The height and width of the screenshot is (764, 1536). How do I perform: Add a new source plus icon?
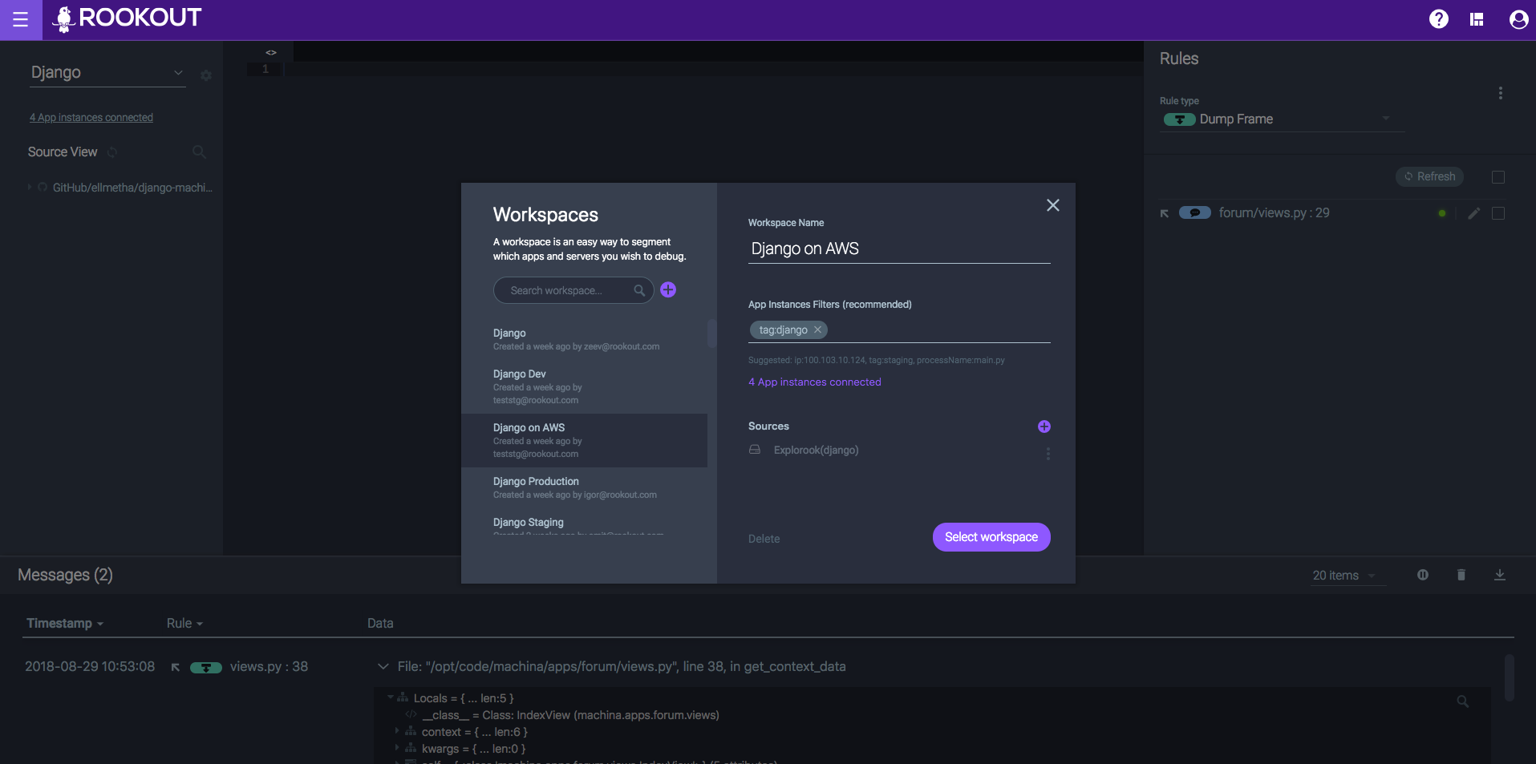(x=1044, y=426)
